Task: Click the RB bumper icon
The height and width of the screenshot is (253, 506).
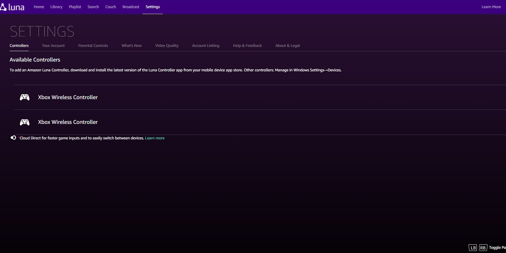Action: point(483,248)
